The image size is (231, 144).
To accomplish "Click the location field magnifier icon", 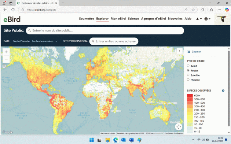I will pos(93,41).
